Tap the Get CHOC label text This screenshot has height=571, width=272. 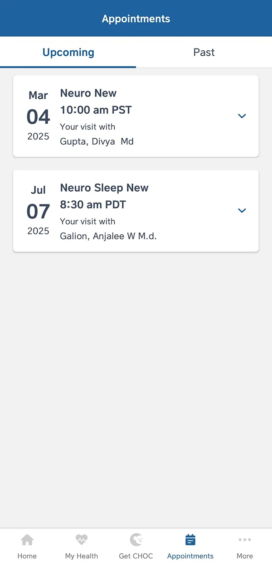(136, 556)
